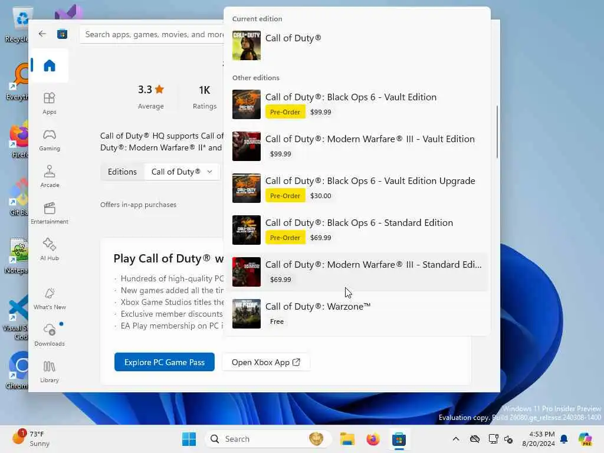Viewport: 604px width, 453px height.
Task: Expand the Call of Duty editions dropdown
Action: 182,172
